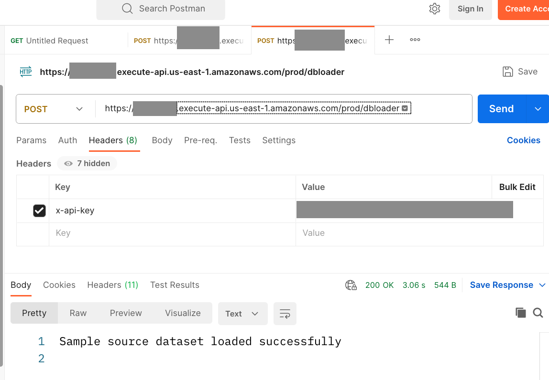Click the request URL input field

(284, 109)
